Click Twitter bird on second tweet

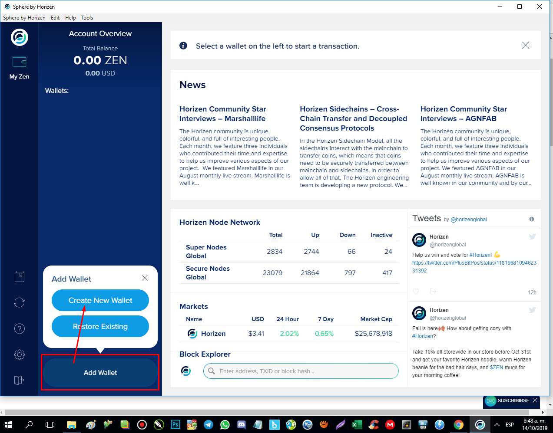click(532, 310)
